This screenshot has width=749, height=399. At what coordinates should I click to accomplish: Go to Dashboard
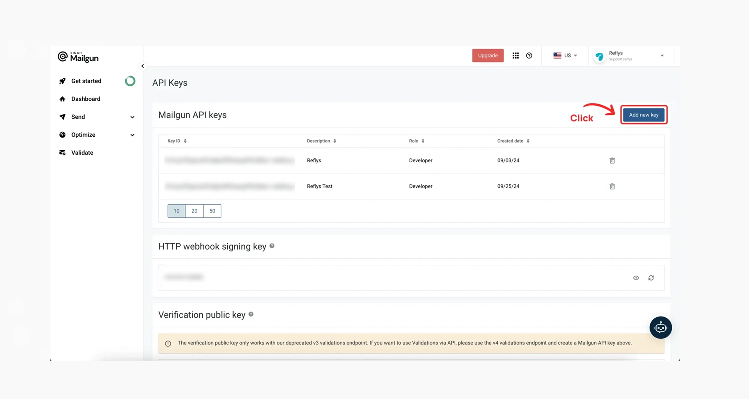coord(85,99)
